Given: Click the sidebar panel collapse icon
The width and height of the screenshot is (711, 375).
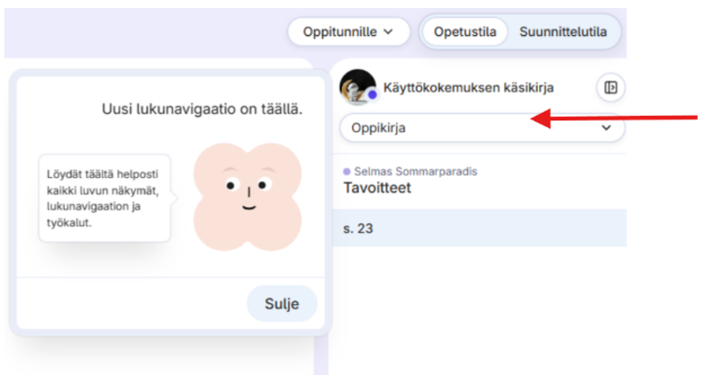Looking at the screenshot, I should (610, 88).
